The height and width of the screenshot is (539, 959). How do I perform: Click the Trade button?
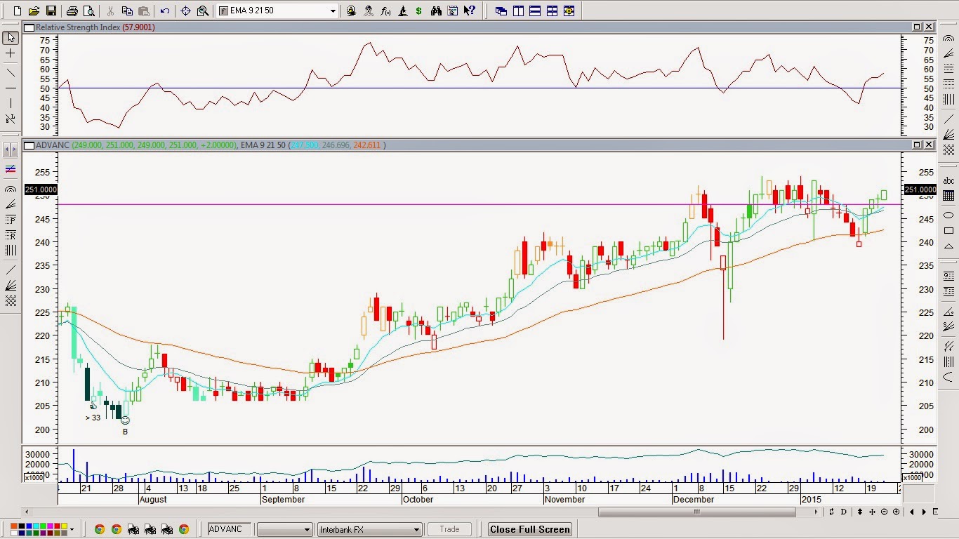tap(449, 529)
